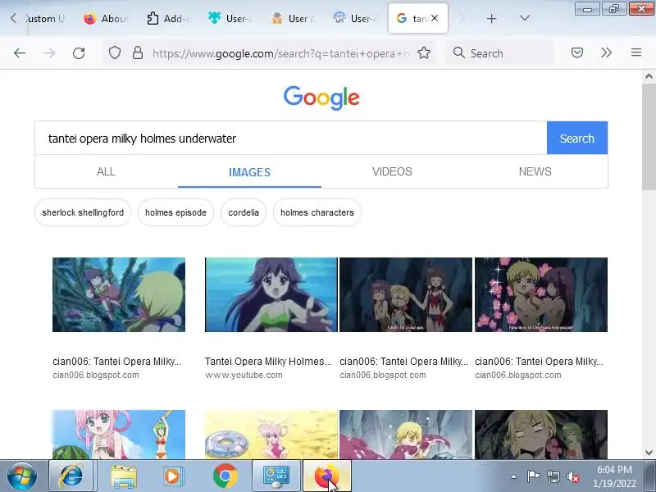Viewport: 656px width, 492px height.
Task: Open first cian006 Tantei Opera Milky title
Action: [116, 362]
